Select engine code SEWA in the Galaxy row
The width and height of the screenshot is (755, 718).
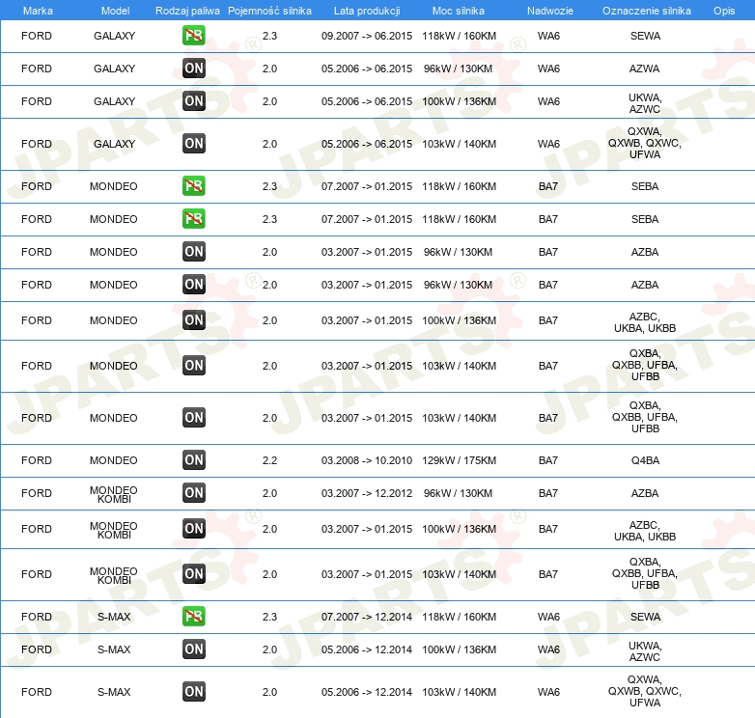coord(645,36)
